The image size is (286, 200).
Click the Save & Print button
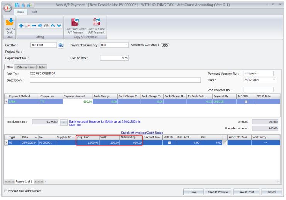point(246,192)
